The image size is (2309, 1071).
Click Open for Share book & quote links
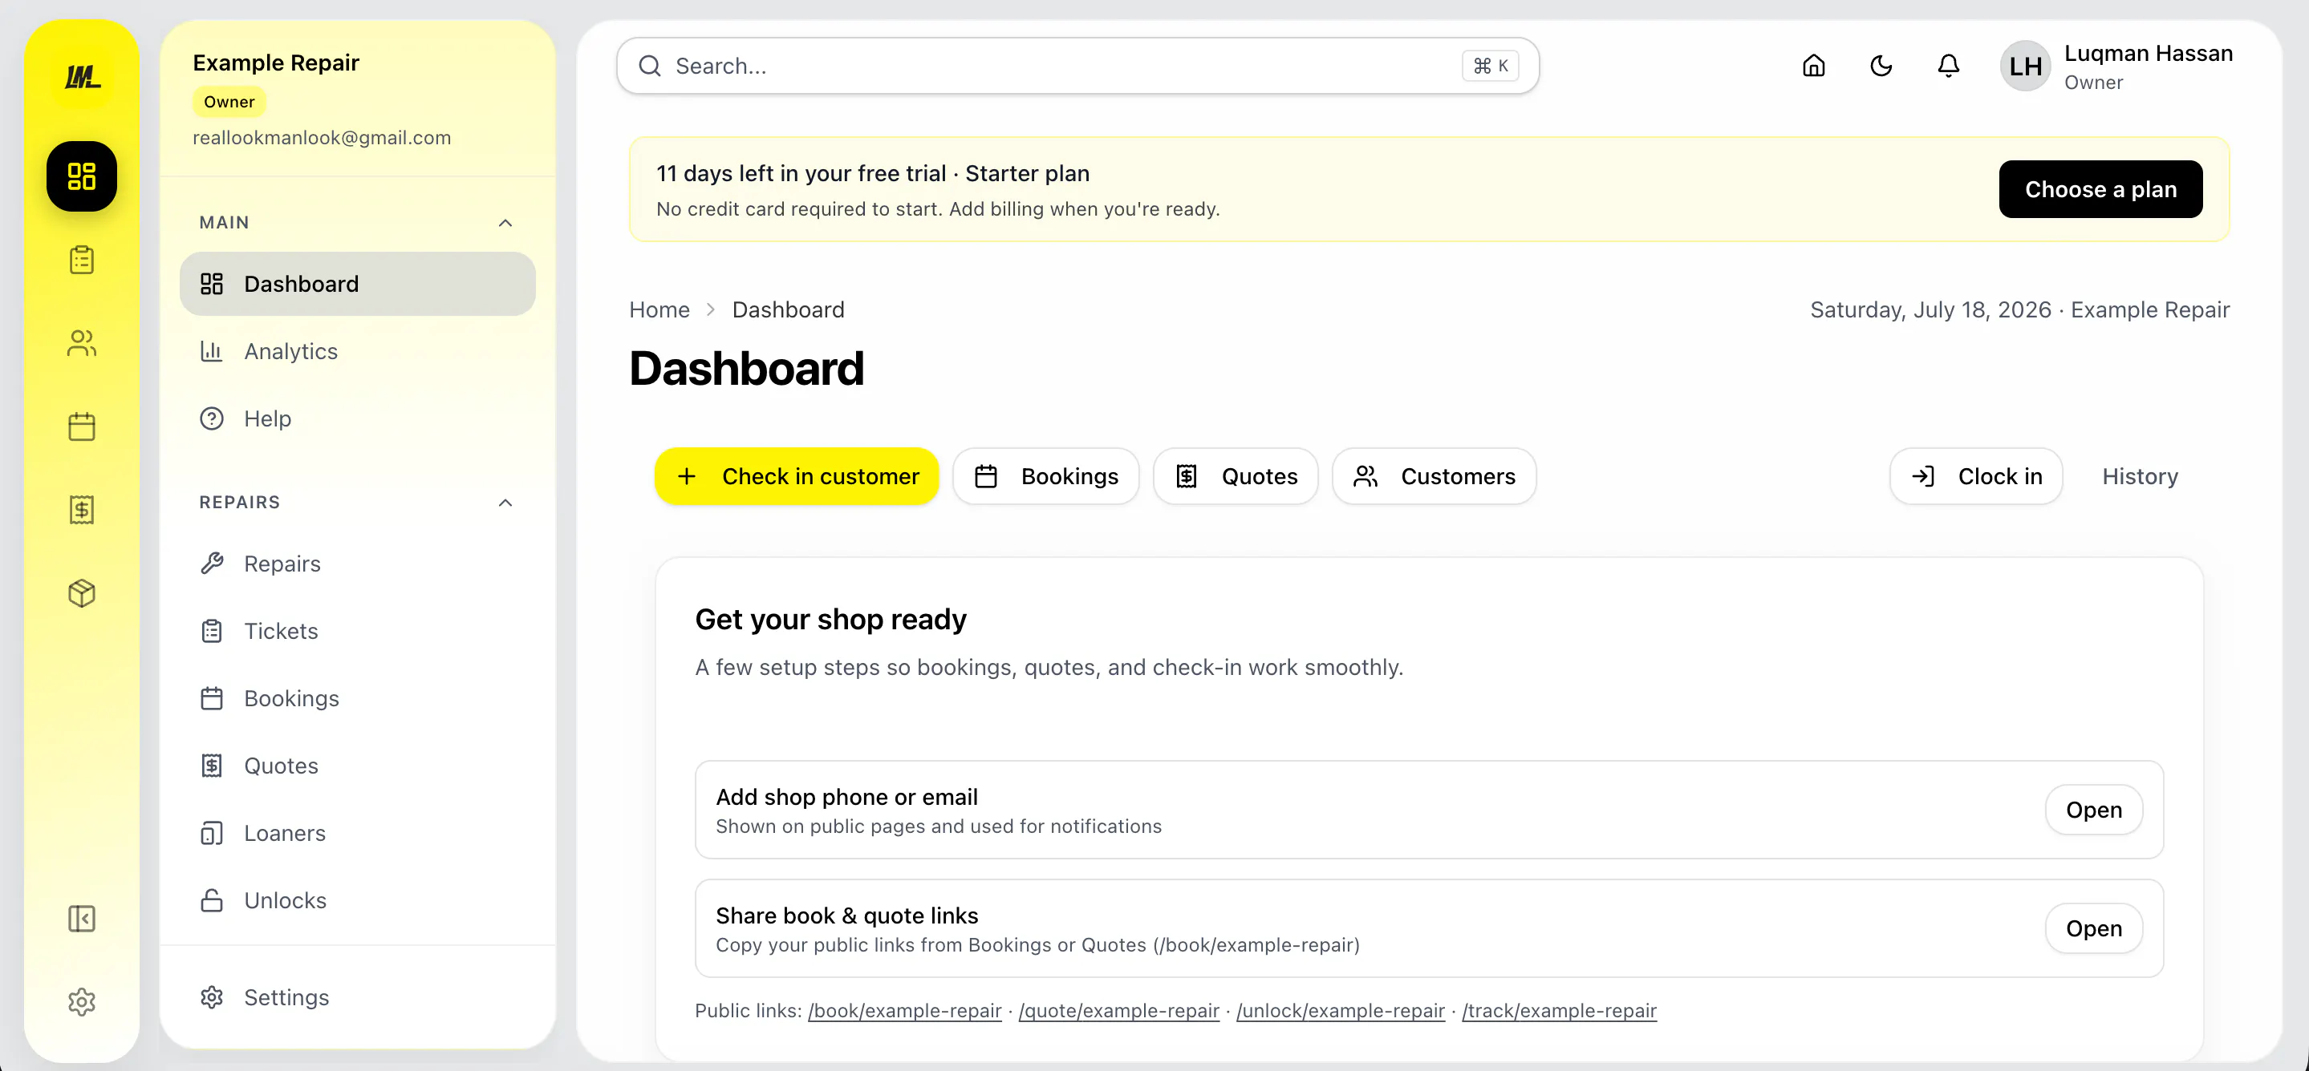2093,928
